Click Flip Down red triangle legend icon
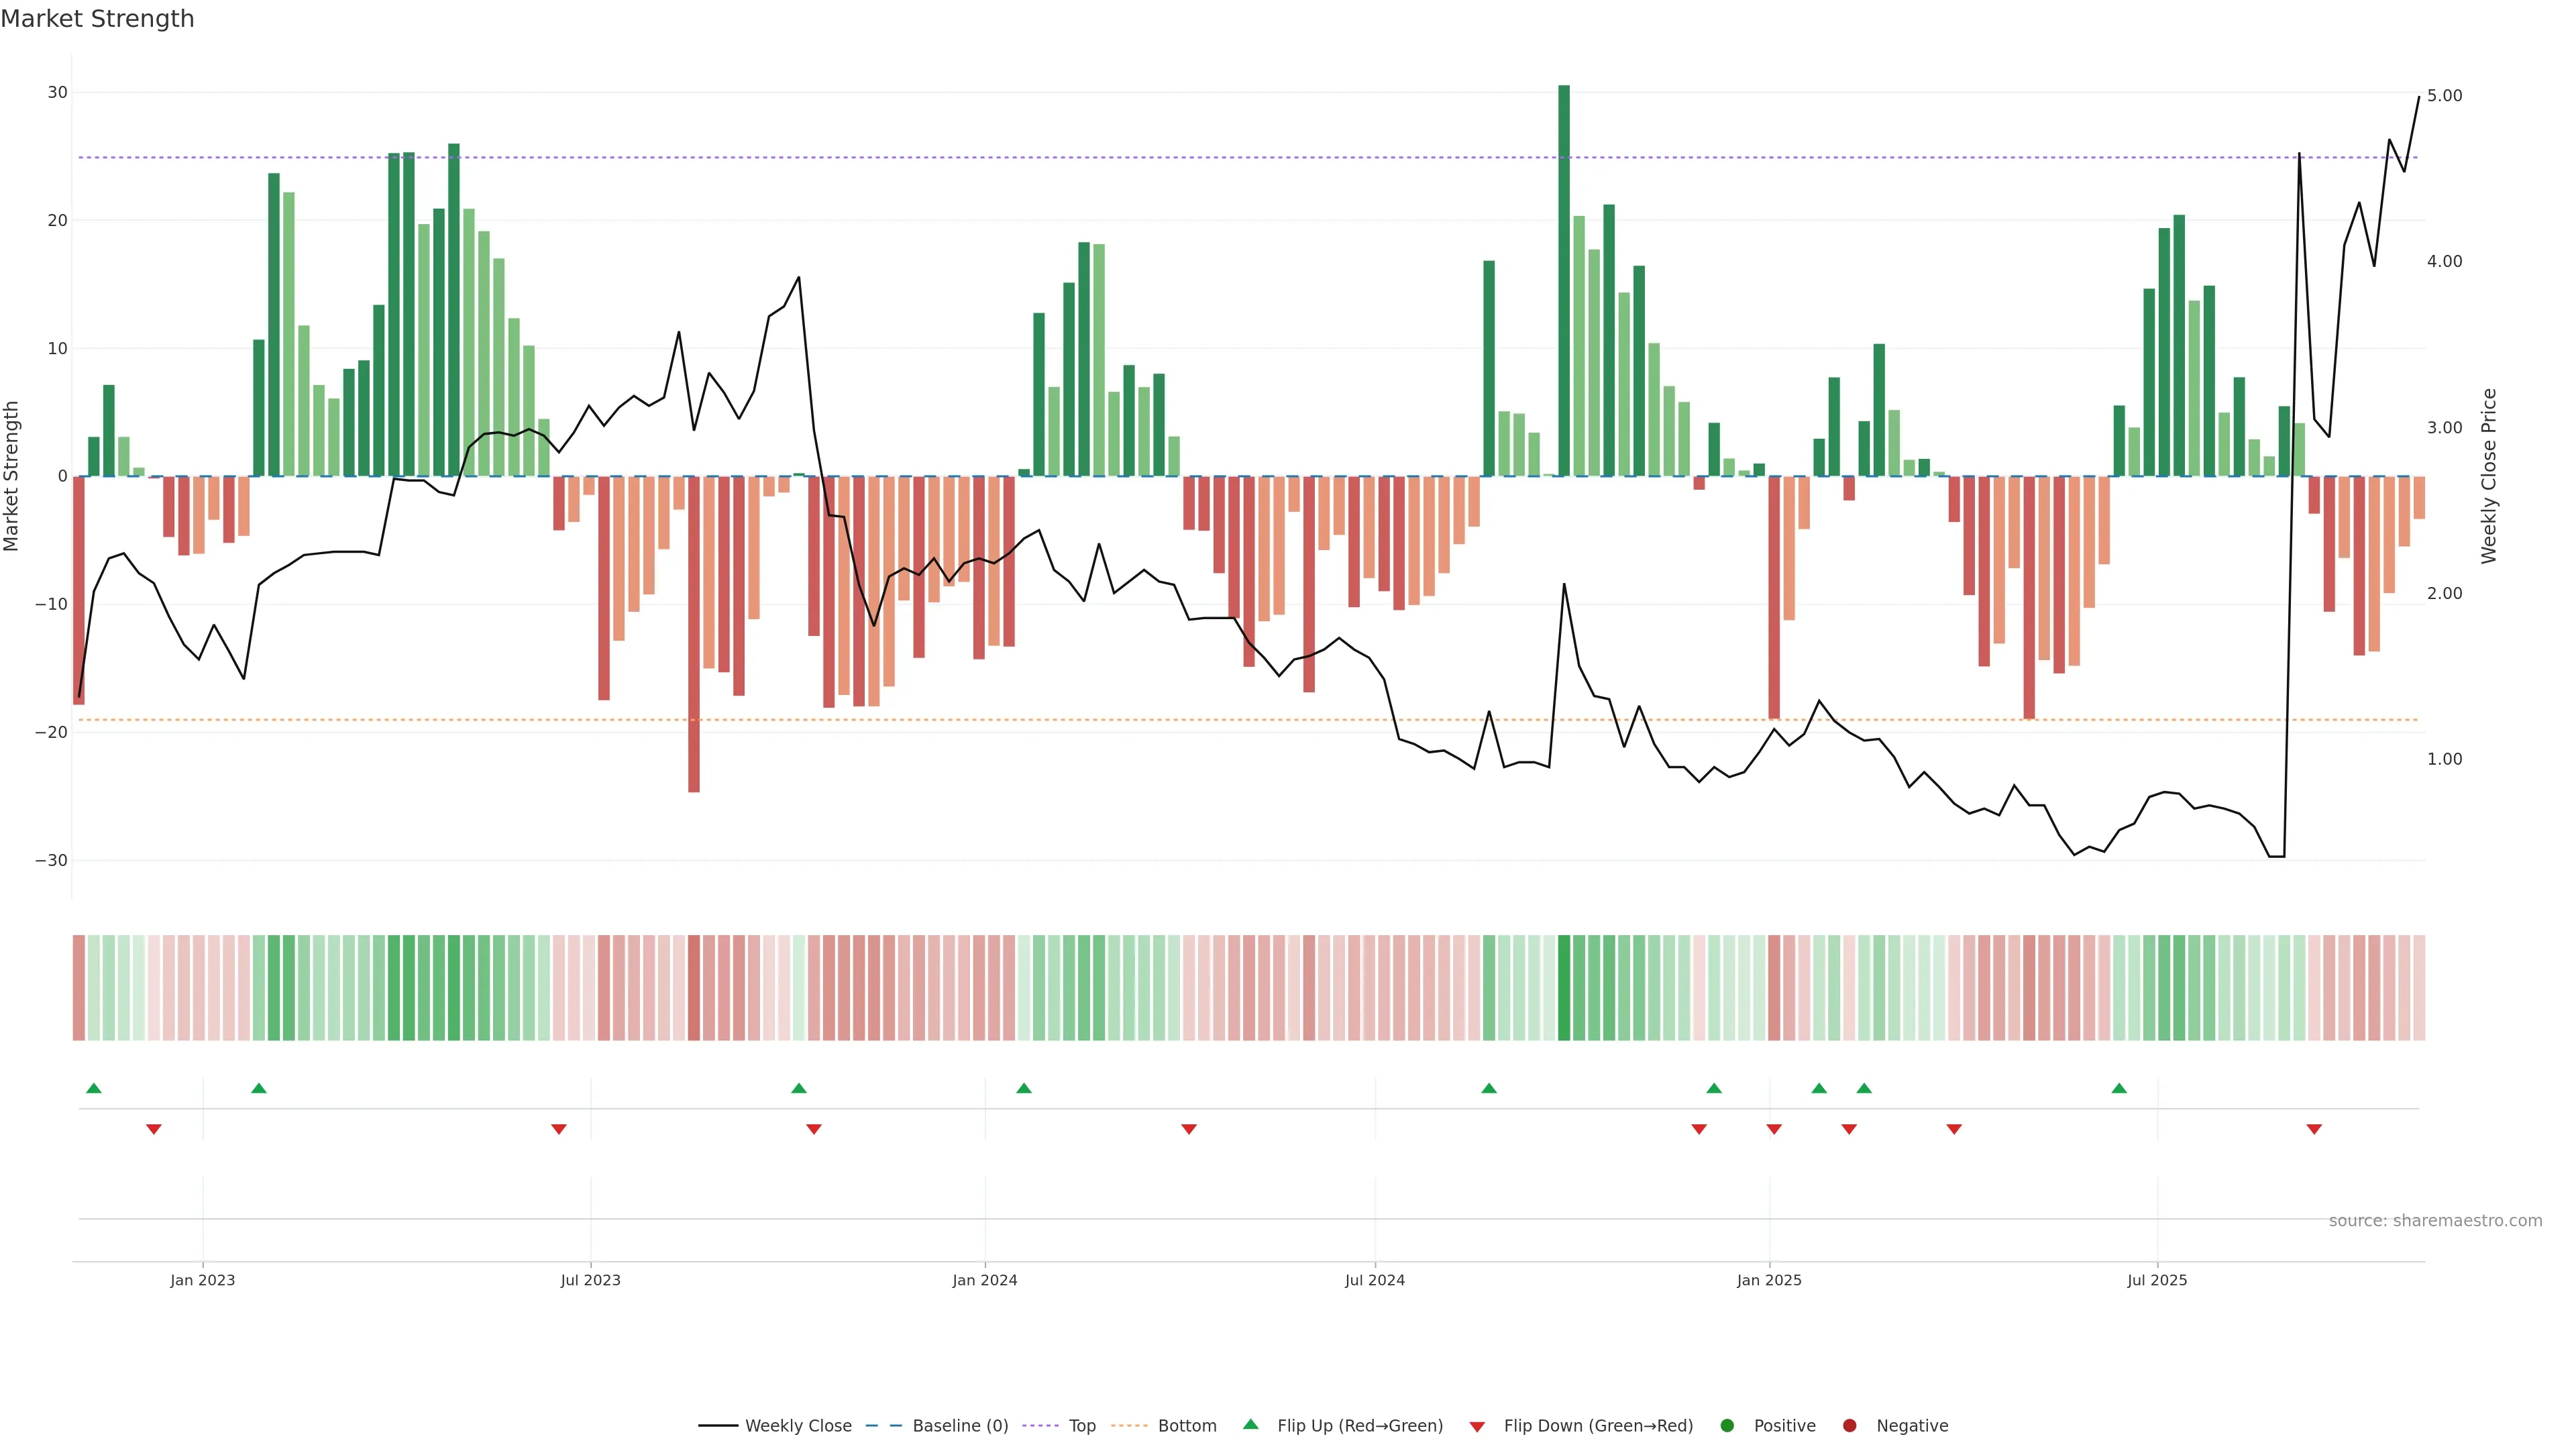2576x1449 pixels. click(1477, 1426)
